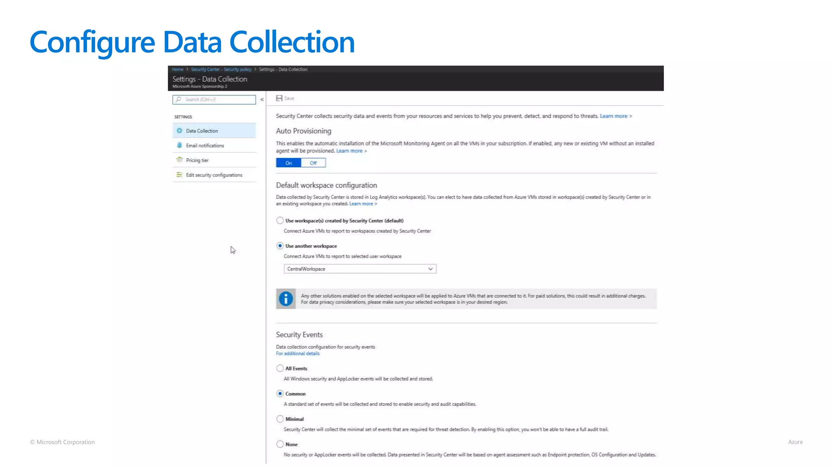Click the Auto Provisioning heading
This screenshot has height=468, width=832.
click(x=303, y=131)
